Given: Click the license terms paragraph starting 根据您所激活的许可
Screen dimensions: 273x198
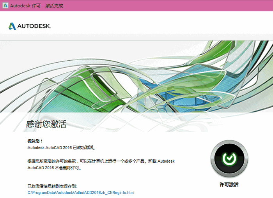Looking at the screenshot, I should click(x=101, y=161).
